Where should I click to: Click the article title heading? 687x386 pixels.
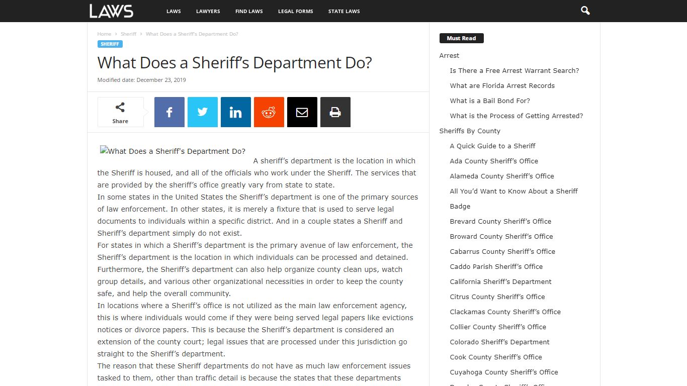tap(235, 63)
